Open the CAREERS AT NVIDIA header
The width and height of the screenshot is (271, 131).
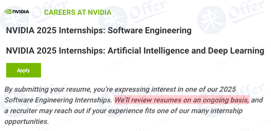(78, 12)
